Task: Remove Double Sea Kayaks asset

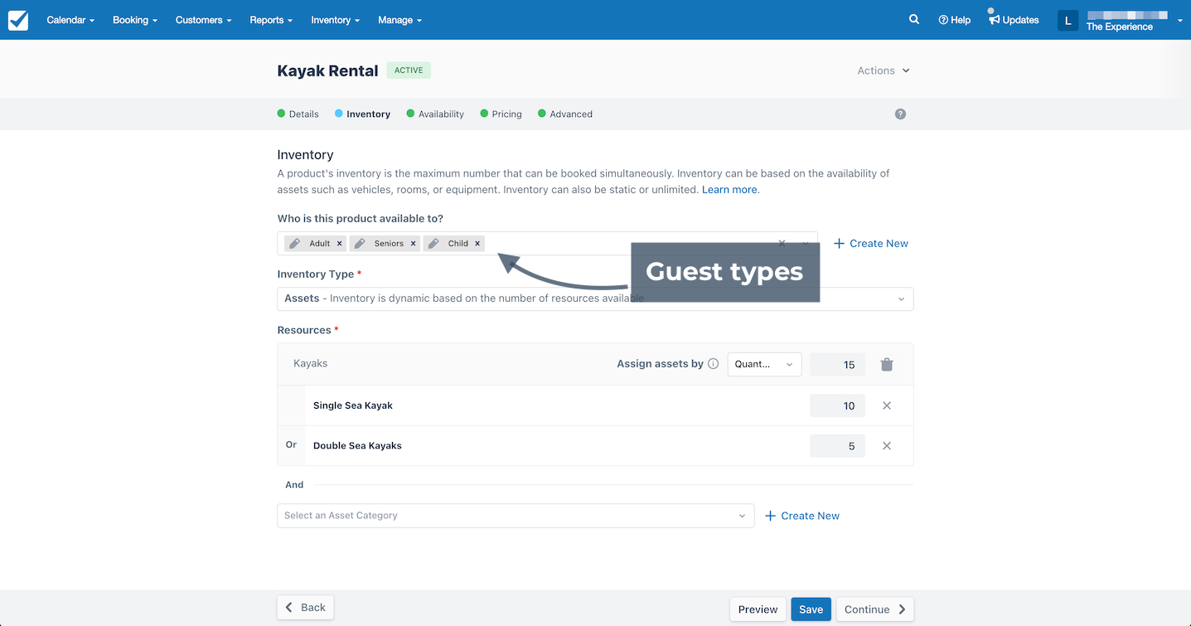Action: (x=887, y=446)
